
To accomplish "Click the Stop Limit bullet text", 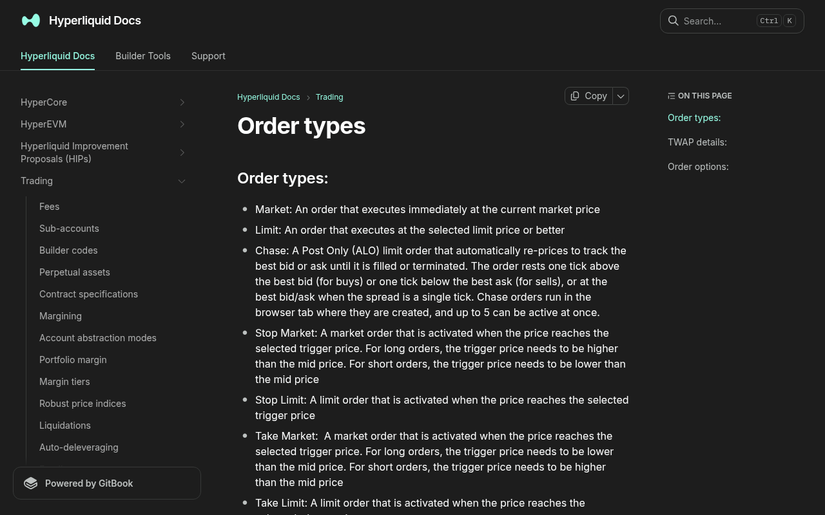I will point(442,407).
